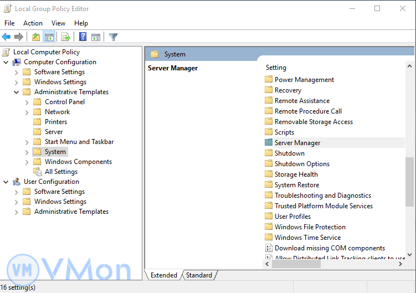Screen dimensions: 416x293
Task: Expand the Control Panel tree node
Action: click(27, 102)
